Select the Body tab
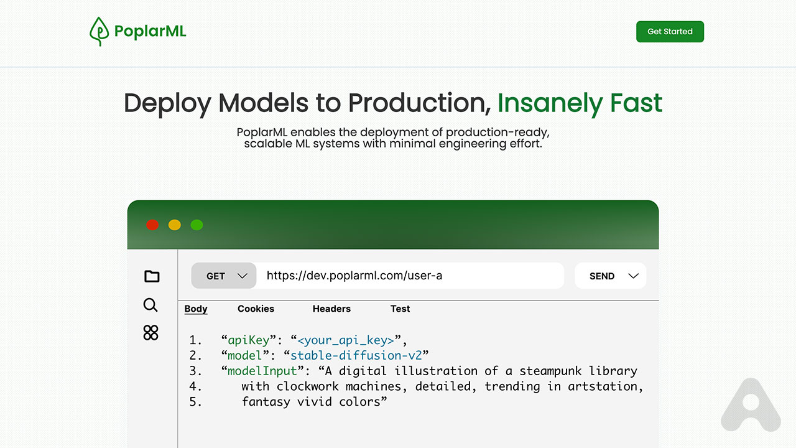The image size is (796, 448). click(x=195, y=309)
